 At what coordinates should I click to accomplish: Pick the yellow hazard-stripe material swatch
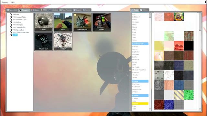179,95
